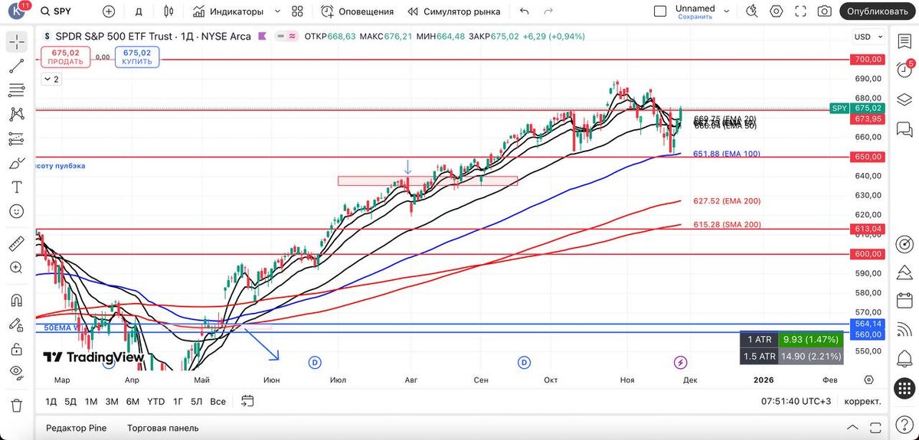Open indicator templates grid icon

[298, 11]
